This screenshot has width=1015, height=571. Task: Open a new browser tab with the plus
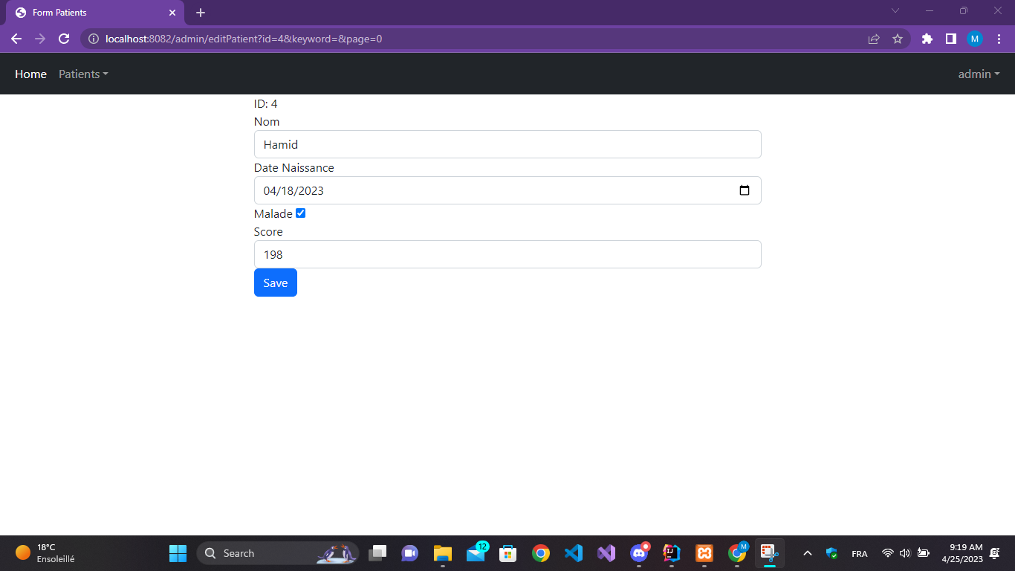200,13
